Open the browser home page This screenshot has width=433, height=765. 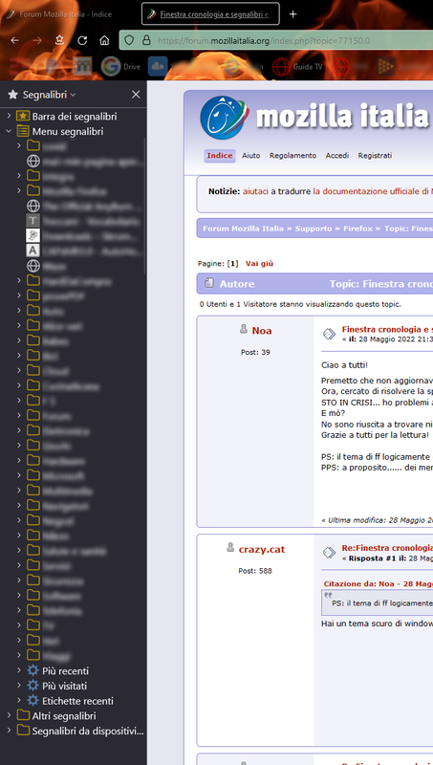[104, 41]
